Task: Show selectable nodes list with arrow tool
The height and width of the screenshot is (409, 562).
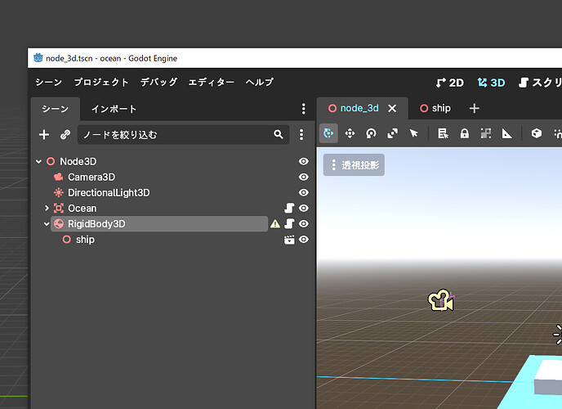Action: coord(413,133)
